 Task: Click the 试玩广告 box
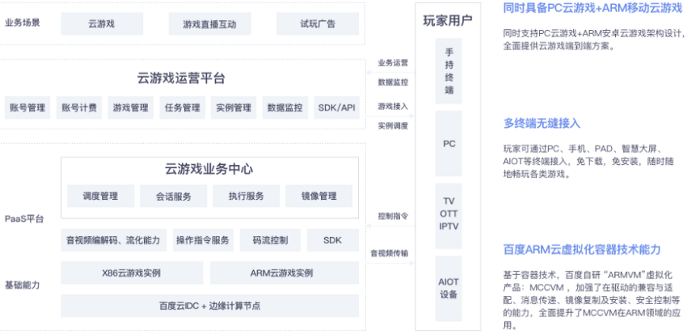(318, 23)
